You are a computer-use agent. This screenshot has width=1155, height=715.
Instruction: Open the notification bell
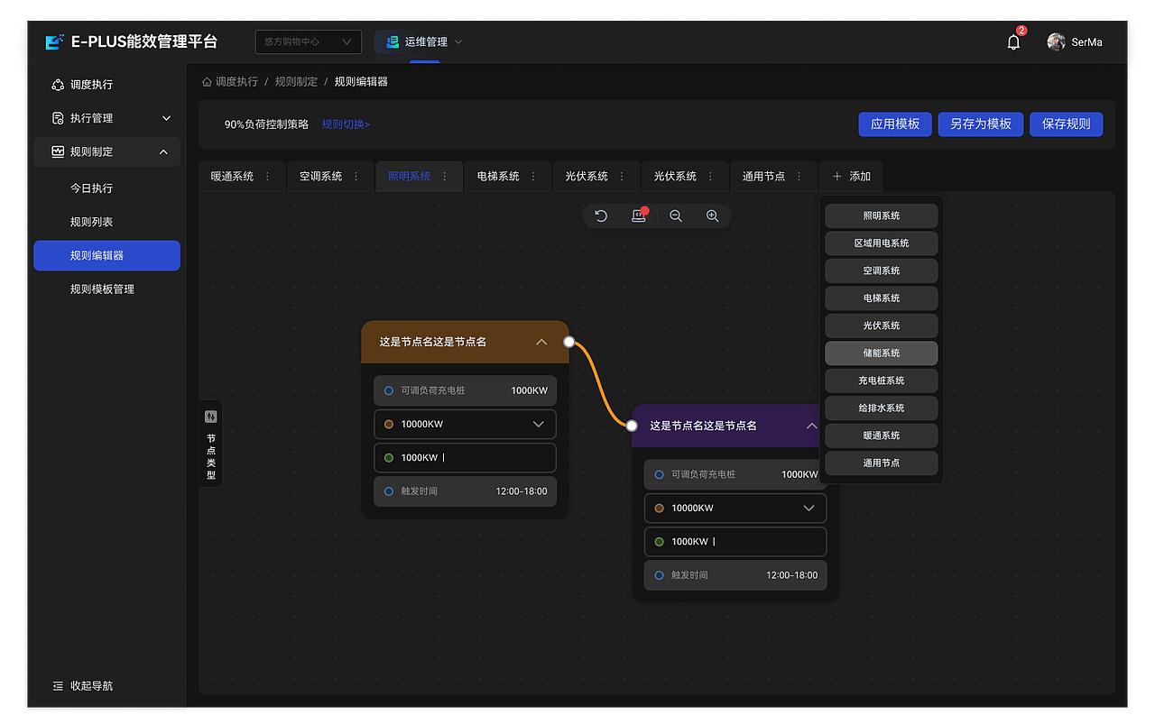coord(1013,41)
